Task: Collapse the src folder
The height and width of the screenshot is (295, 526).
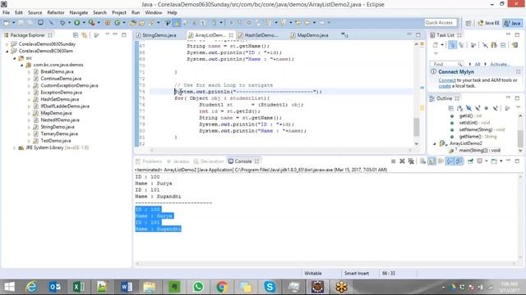Action: pos(15,58)
